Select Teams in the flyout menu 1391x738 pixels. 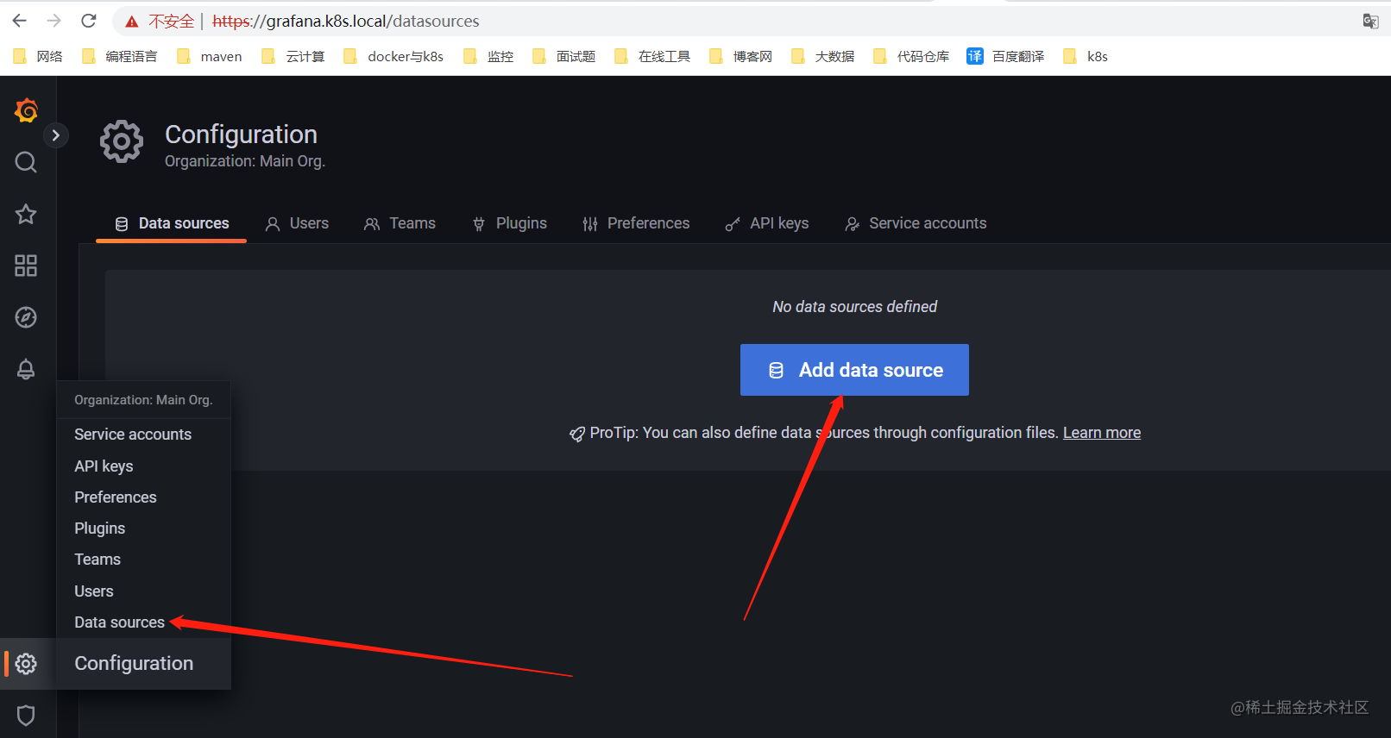point(98,560)
